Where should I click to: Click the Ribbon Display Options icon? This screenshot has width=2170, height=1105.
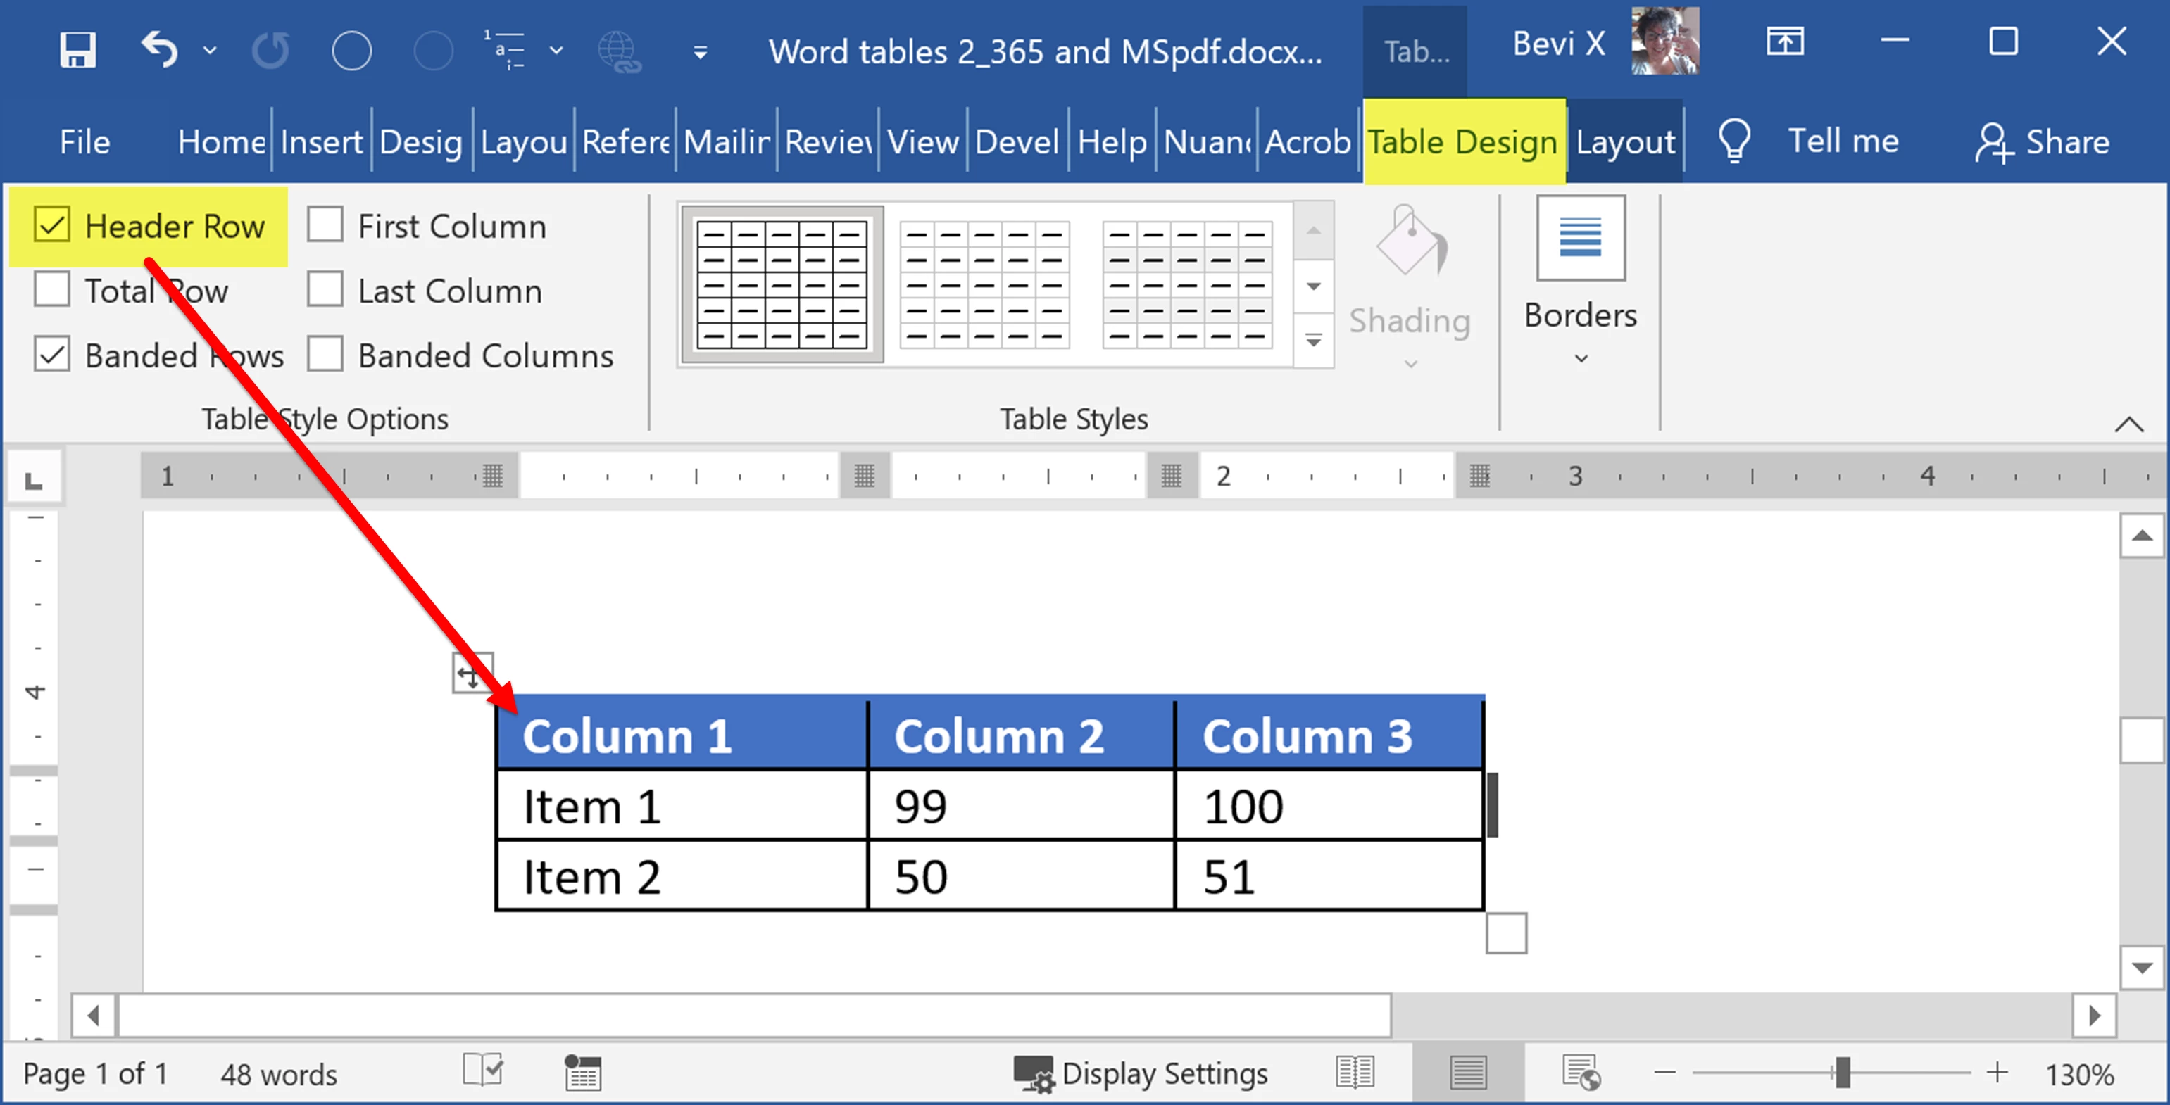pyautogui.click(x=1784, y=42)
